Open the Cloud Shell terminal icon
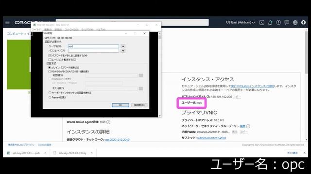The width and height of the screenshot is (311, 174). (x=261, y=23)
